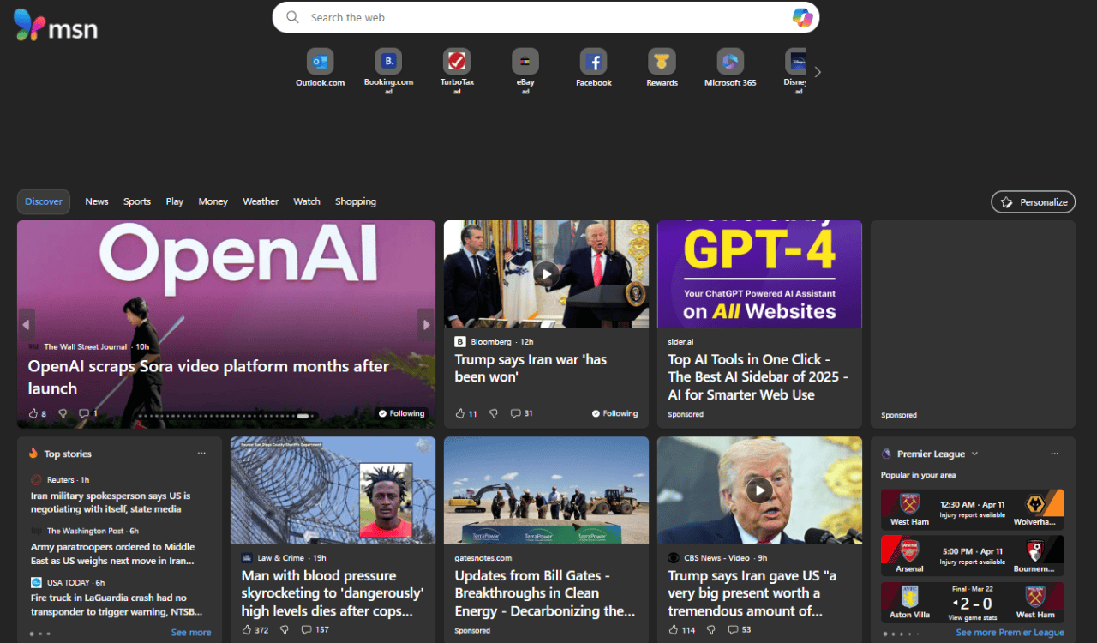Toggle Following on Wall Street Journal story
The height and width of the screenshot is (643, 1097).
click(401, 413)
